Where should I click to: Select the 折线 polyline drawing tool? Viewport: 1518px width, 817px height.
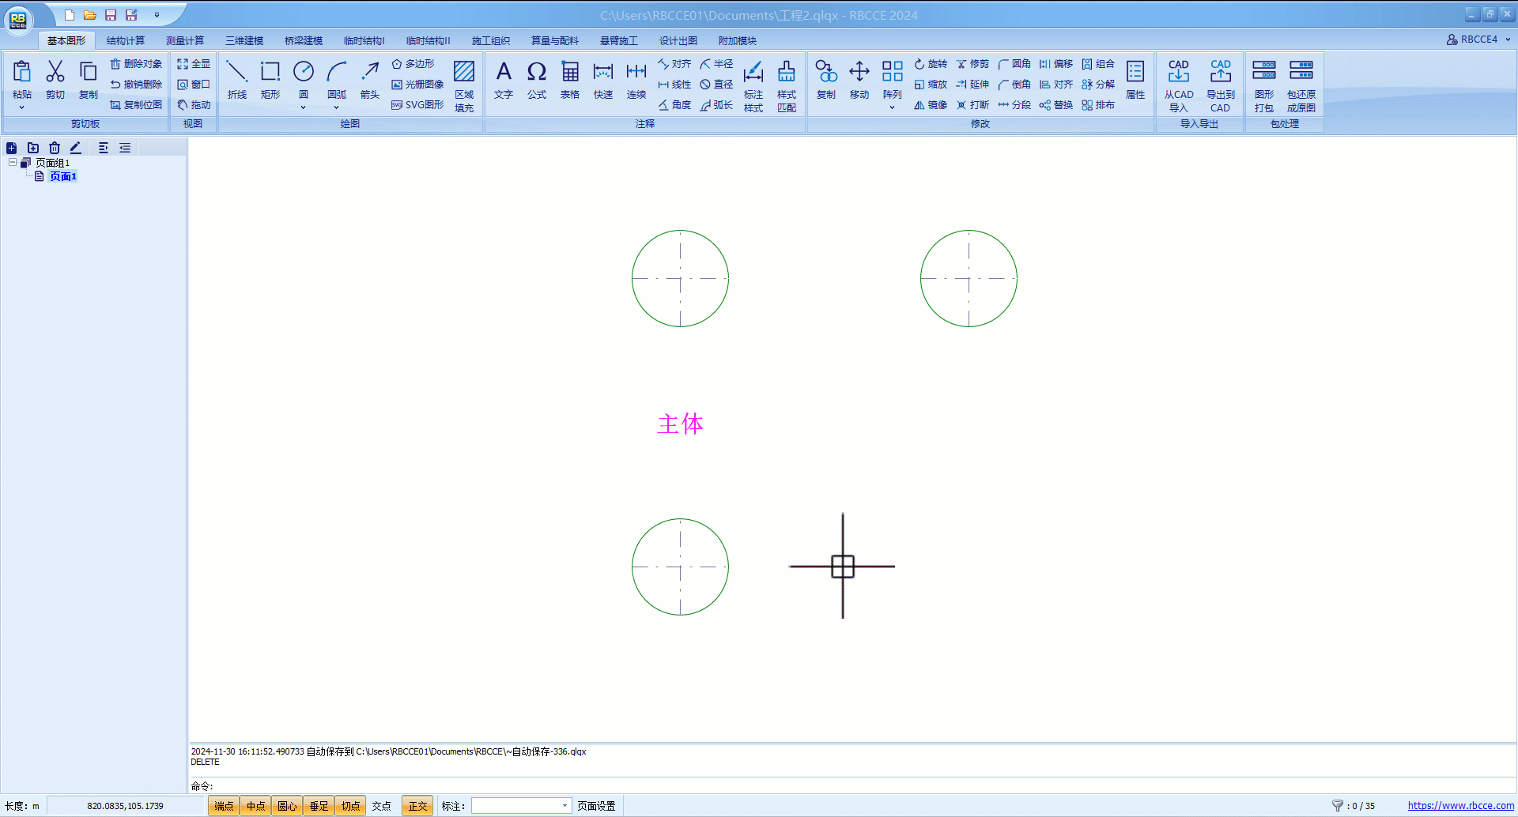click(236, 80)
